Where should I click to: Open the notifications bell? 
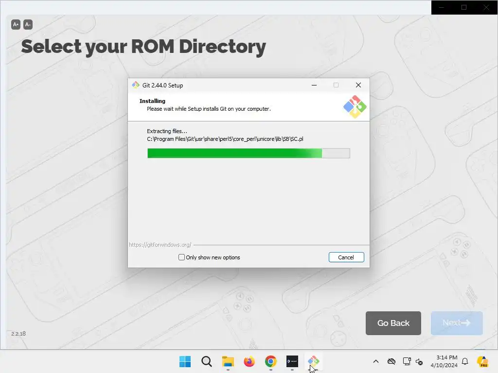pos(465,361)
